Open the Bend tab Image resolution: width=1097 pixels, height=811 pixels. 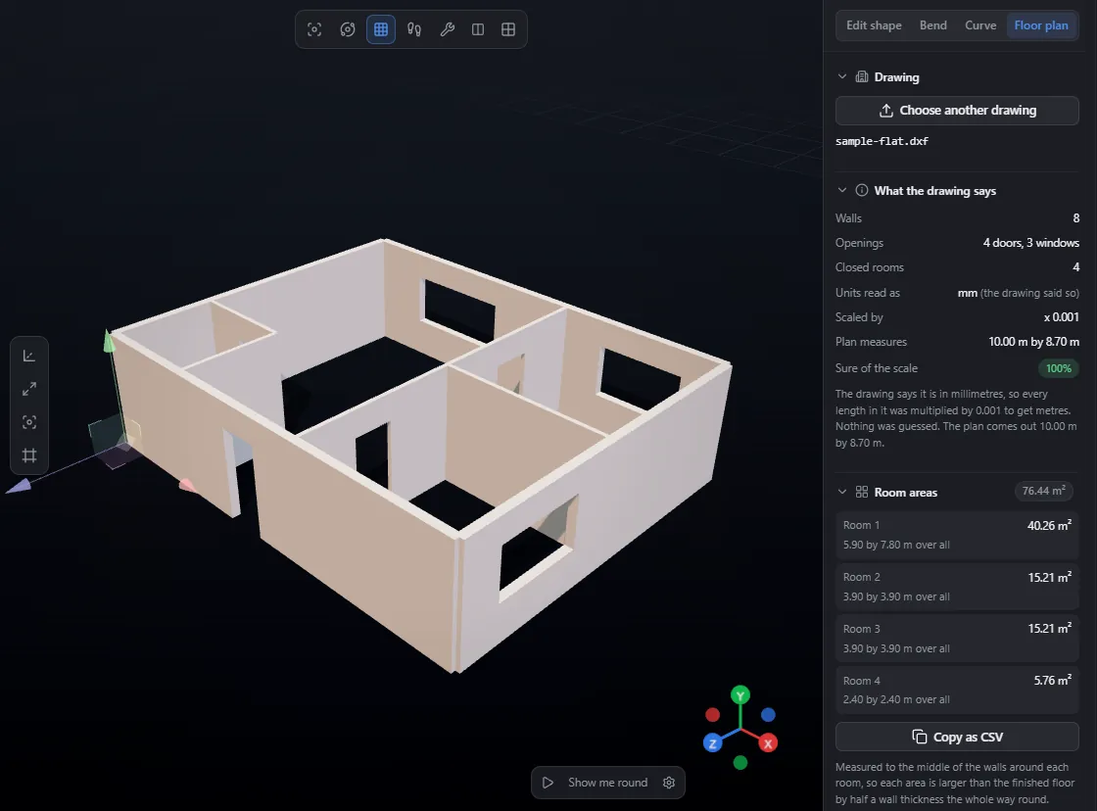tap(932, 25)
